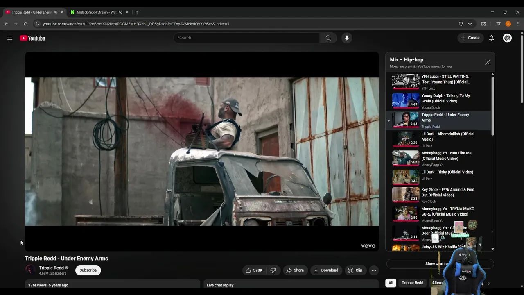Close the Trippie Redd tab
524x295 pixels.
pyautogui.click(x=62, y=12)
